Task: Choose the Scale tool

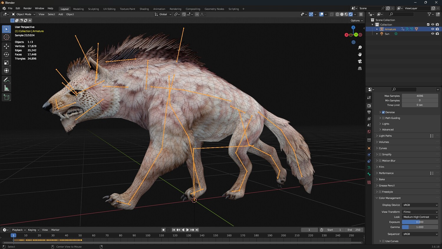Action: click(6, 63)
